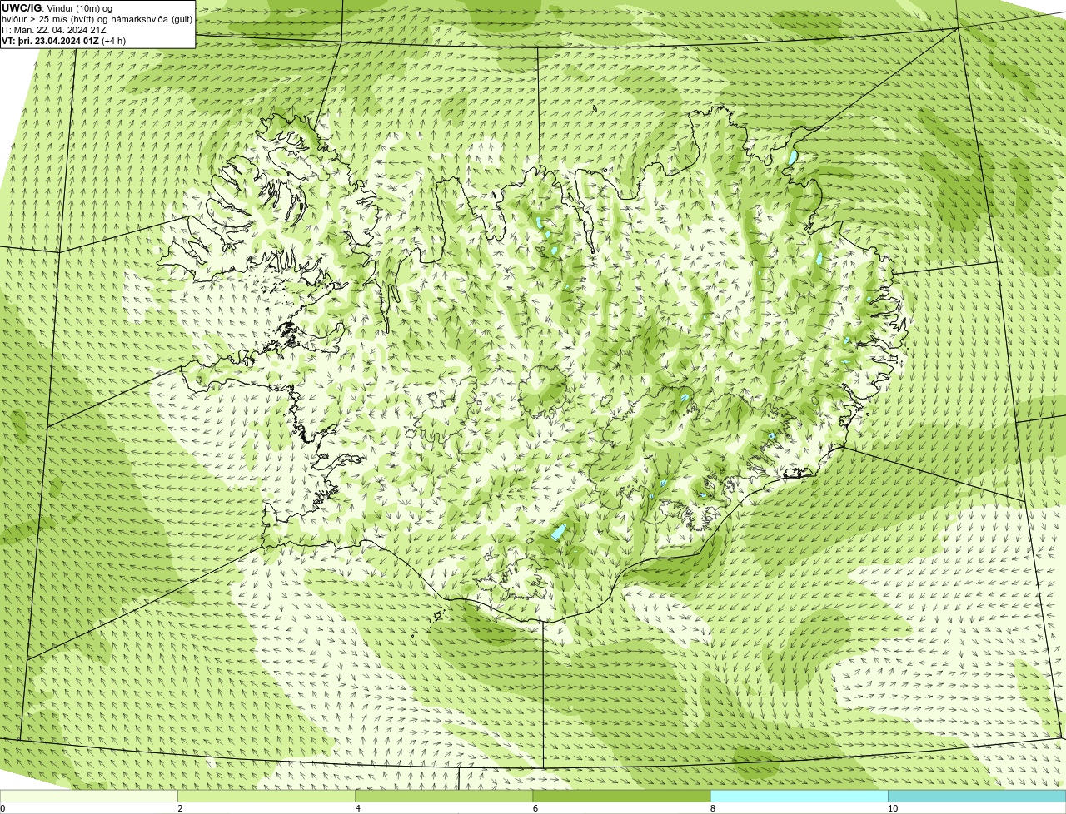Image resolution: width=1066 pixels, height=814 pixels.
Task: Click the medium green 4–6 m/s legend swatch
Action: pyautogui.click(x=444, y=797)
